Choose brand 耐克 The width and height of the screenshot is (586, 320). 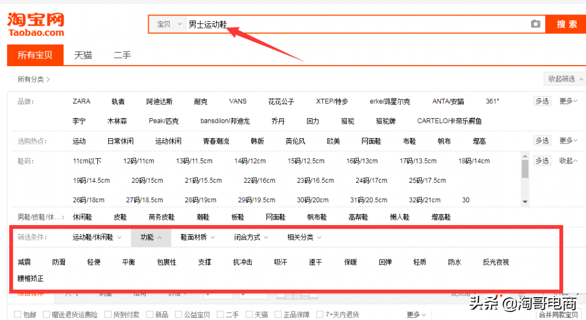pos(201,102)
